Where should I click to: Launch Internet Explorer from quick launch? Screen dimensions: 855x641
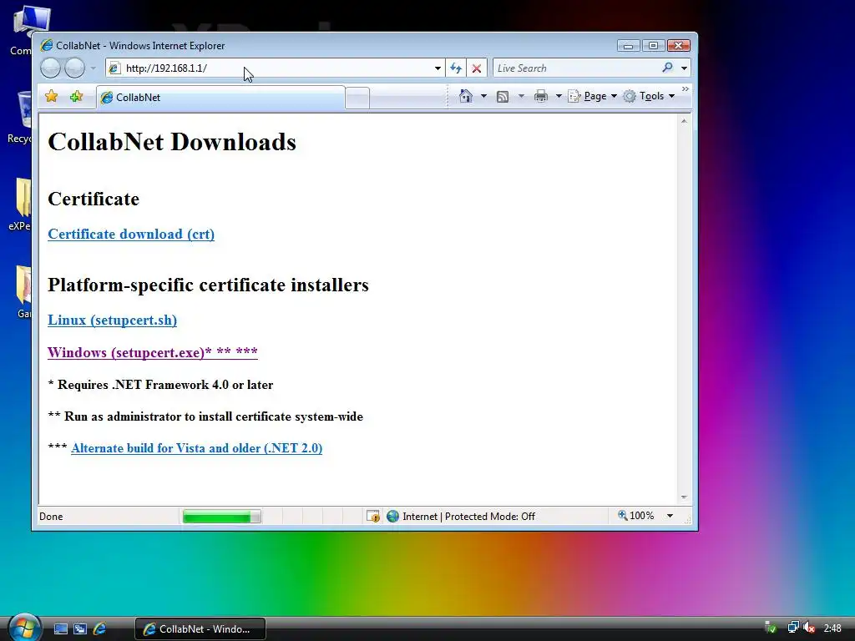pyautogui.click(x=100, y=629)
